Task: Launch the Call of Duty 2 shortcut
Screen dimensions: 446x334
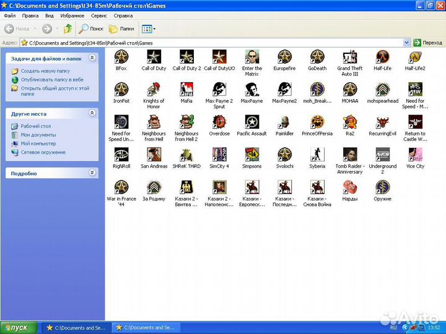Action: 186,60
